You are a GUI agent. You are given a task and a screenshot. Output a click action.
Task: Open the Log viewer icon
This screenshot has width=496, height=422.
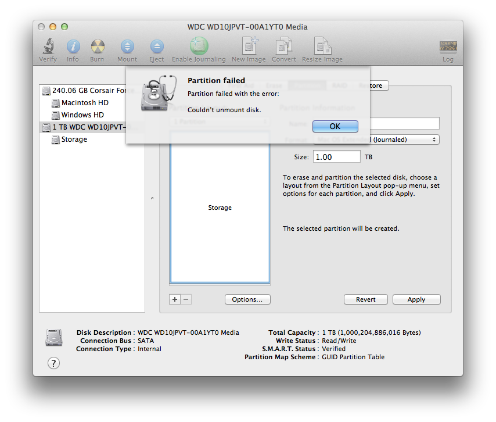tap(448, 46)
